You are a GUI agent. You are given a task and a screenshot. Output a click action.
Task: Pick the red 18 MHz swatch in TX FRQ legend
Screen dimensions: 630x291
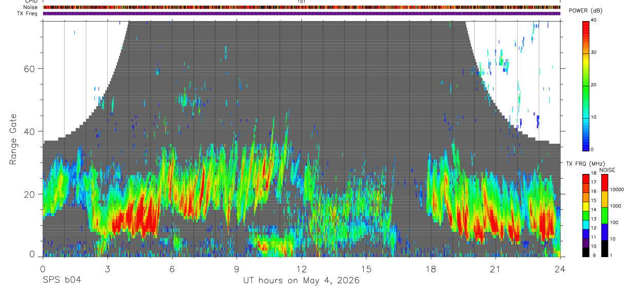[x=586, y=178]
